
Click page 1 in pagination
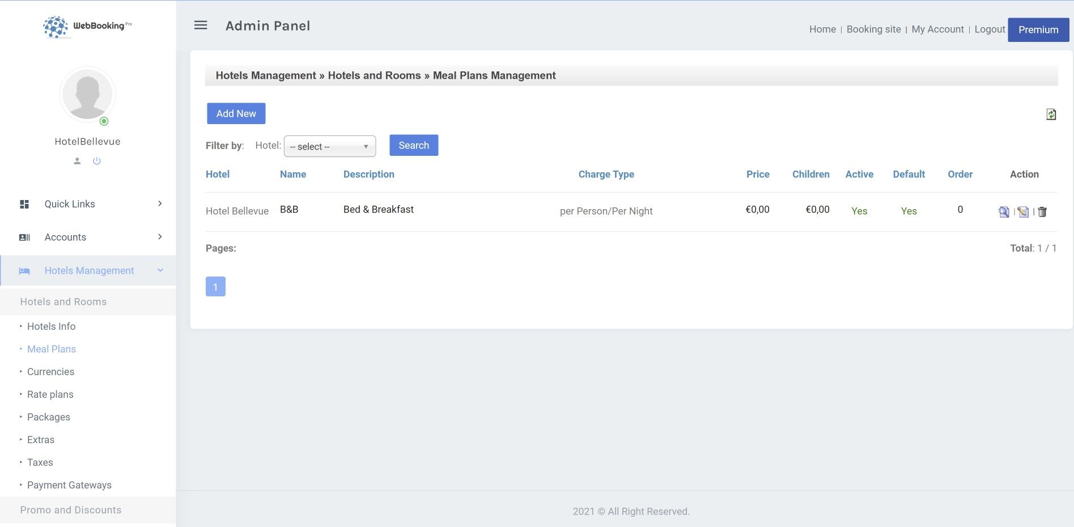pyautogui.click(x=215, y=287)
